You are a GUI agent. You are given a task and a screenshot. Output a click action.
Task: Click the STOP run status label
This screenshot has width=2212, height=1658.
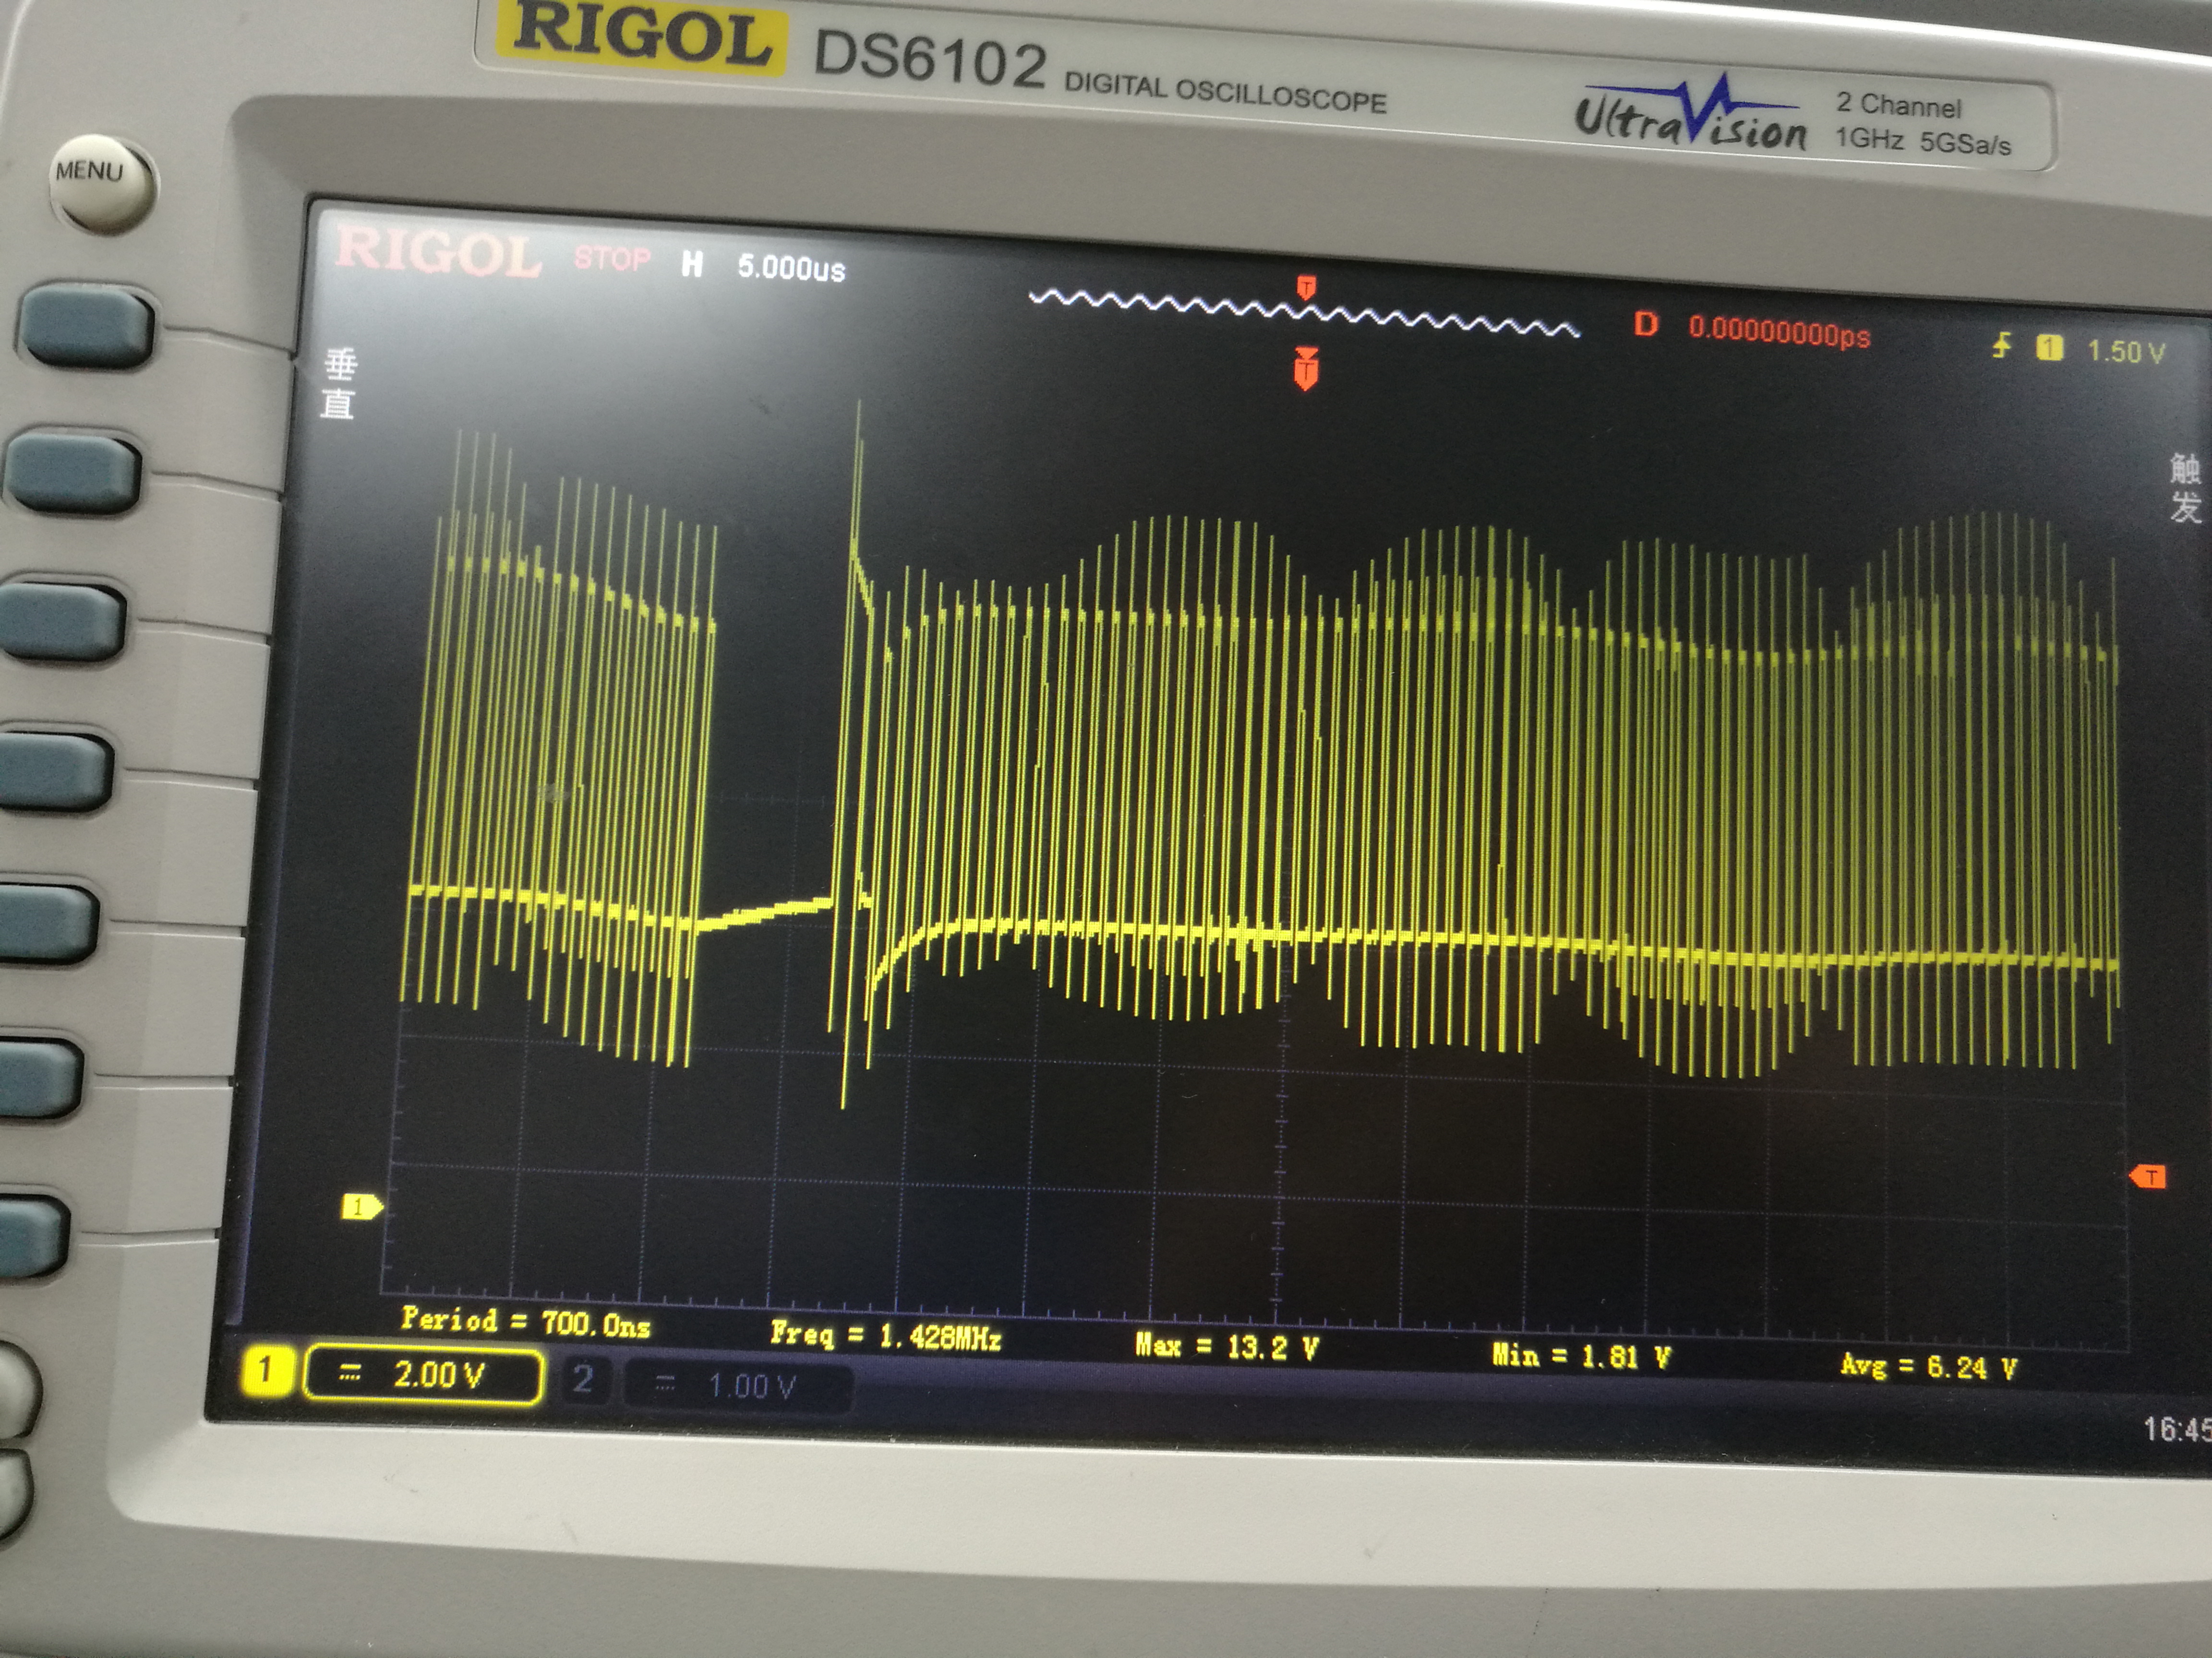click(x=612, y=260)
